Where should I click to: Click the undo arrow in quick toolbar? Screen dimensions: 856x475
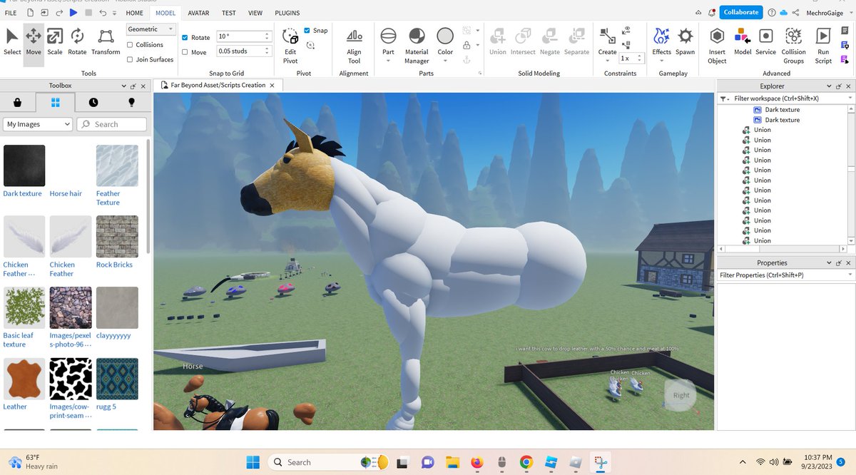click(104, 13)
